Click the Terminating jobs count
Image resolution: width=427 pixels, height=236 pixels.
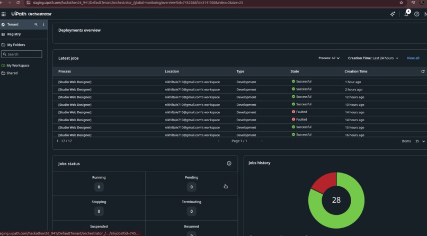tap(191, 211)
